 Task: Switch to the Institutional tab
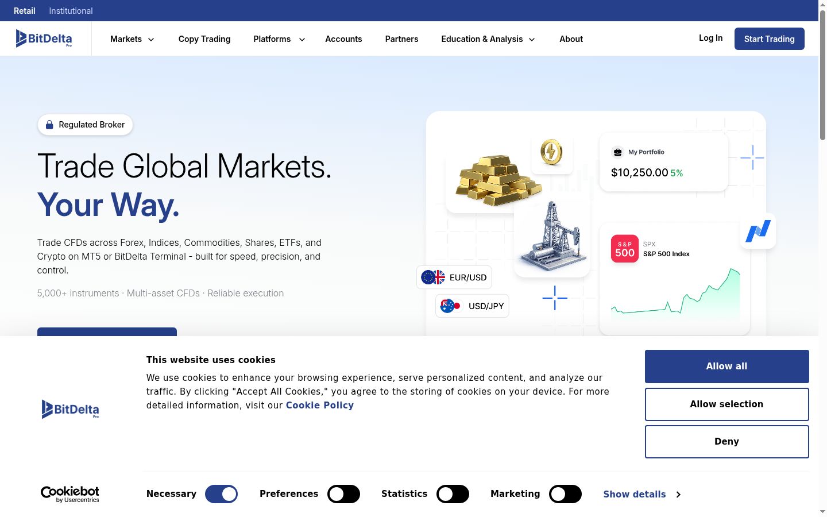(71, 10)
